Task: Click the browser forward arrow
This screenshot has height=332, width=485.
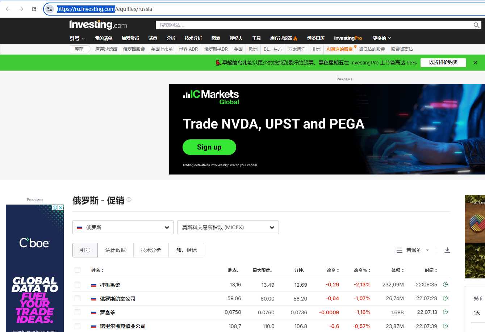Action: tap(21, 9)
